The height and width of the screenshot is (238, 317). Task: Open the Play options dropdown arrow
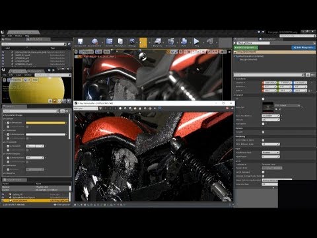(x=203, y=42)
